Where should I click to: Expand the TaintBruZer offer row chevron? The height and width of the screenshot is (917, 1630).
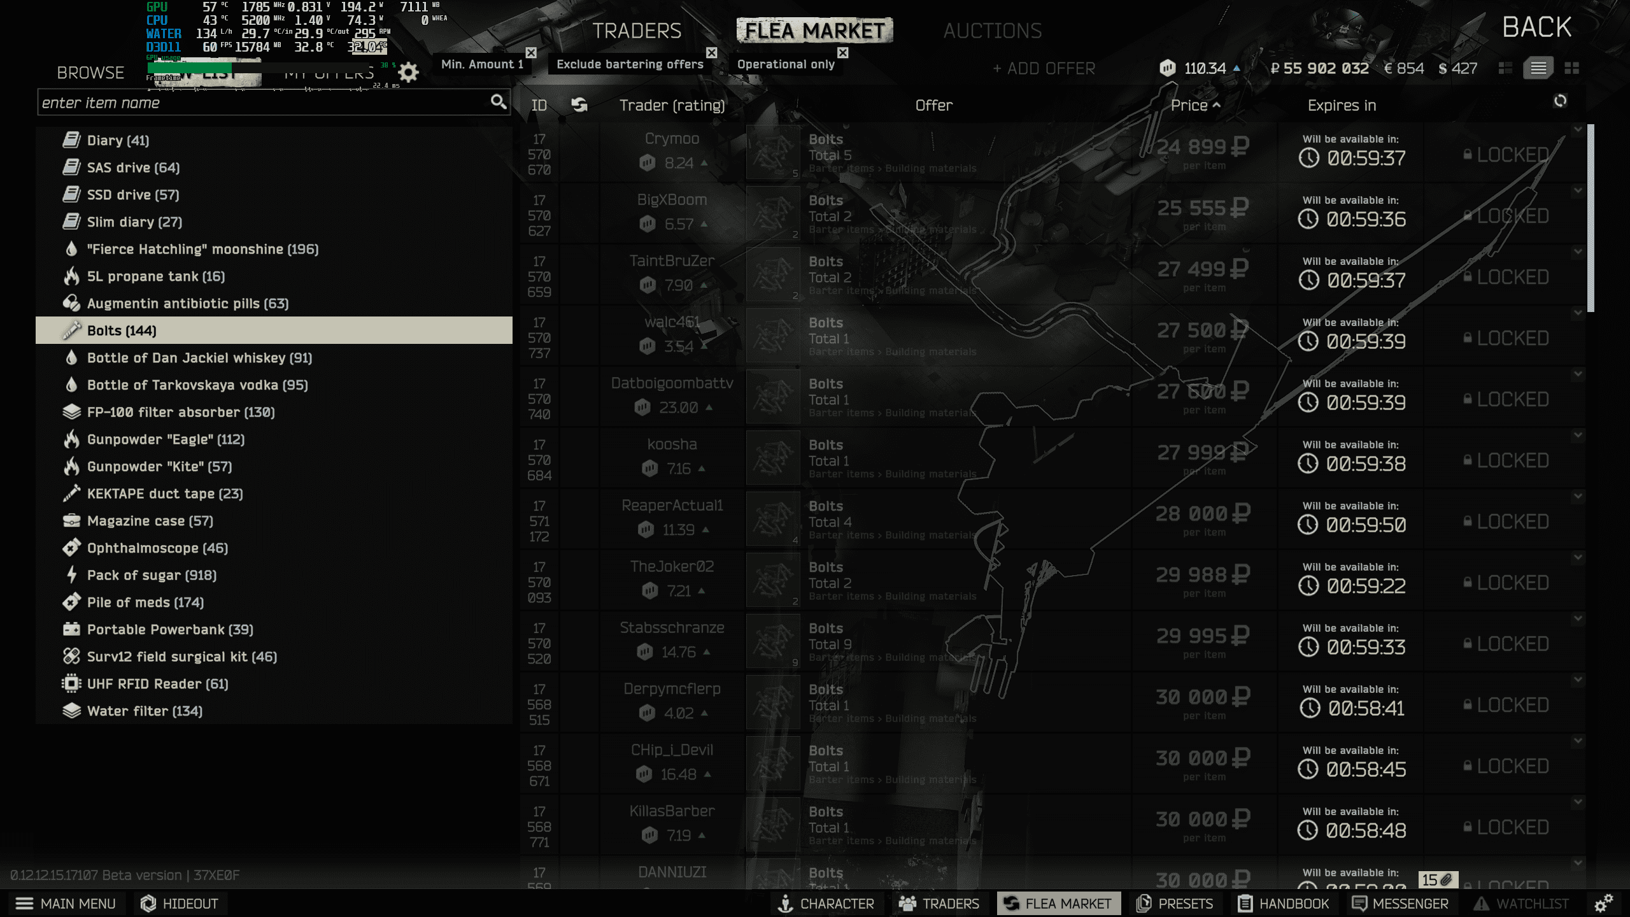[1578, 252]
